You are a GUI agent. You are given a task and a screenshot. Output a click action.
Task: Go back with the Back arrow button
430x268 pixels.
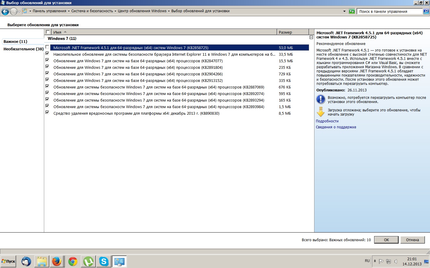pyautogui.click(x=5, y=11)
